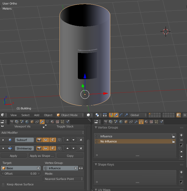187x191 pixels.
Task: Add a new shape key with the plus button
Action: (181, 172)
